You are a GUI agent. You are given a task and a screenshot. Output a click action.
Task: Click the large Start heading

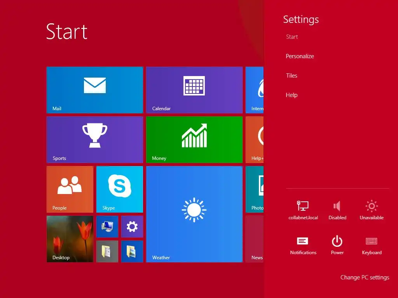pyautogui.click(x=67, y=31)
